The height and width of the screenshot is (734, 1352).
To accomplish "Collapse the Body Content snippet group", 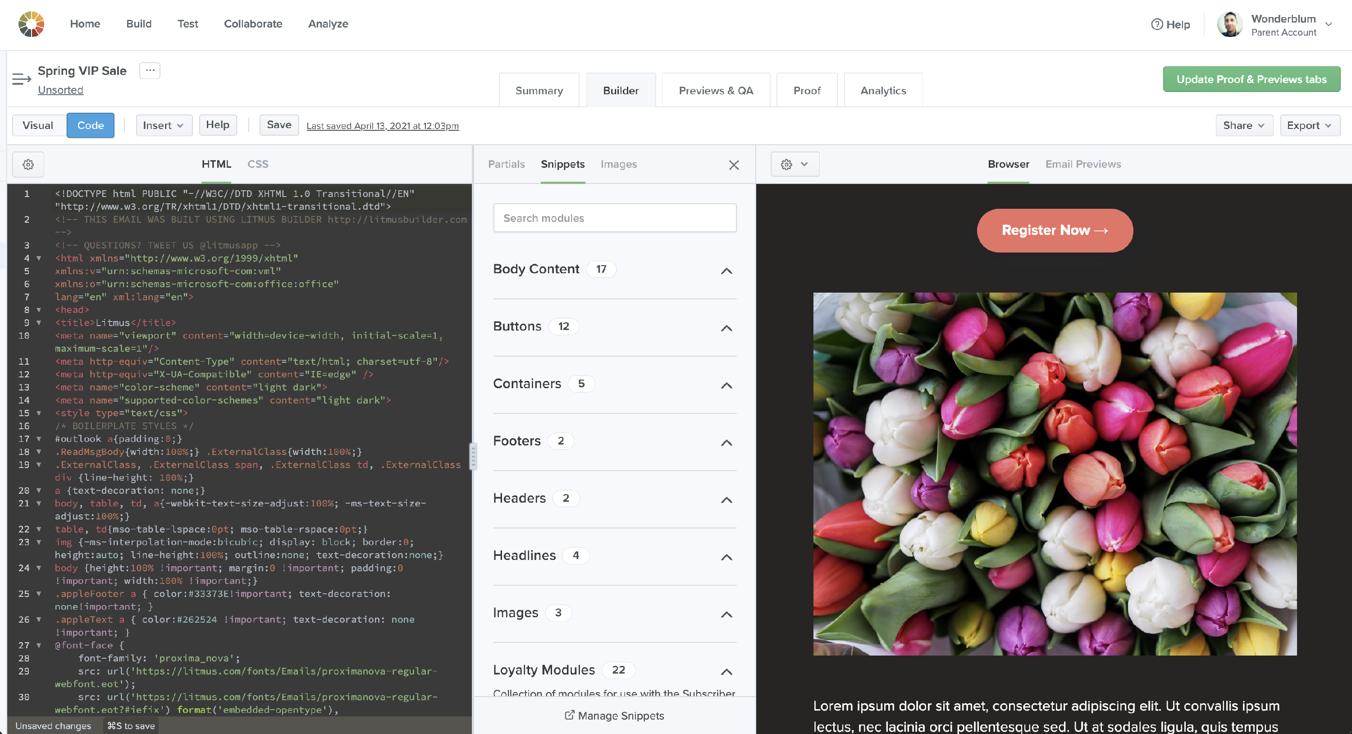I will click(726, 271).
